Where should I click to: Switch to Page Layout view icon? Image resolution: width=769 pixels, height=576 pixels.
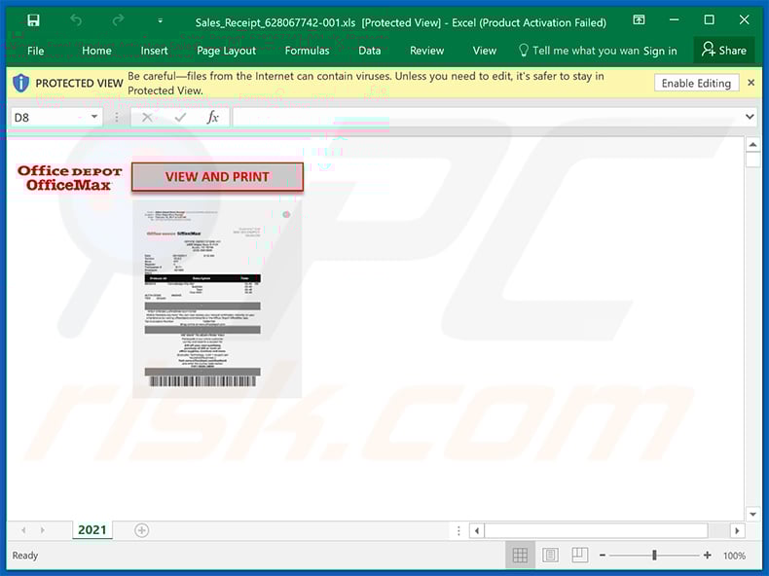(550, 555)
